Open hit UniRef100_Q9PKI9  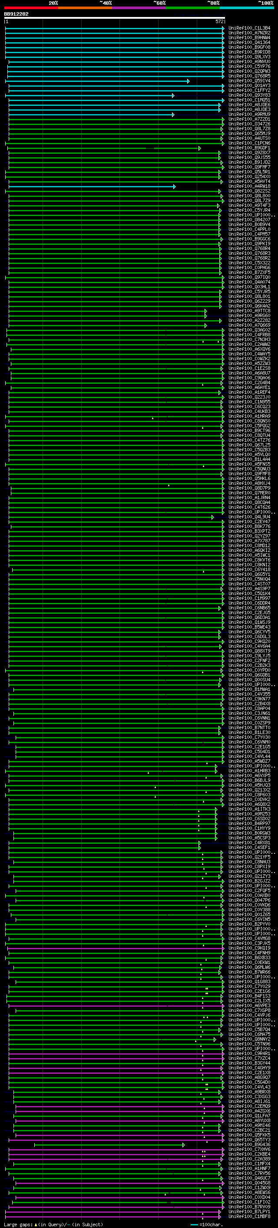249,244
